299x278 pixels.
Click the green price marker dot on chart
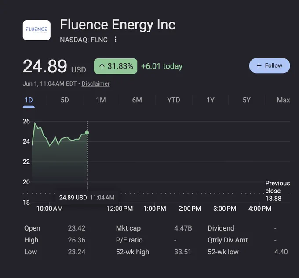(x=87, y=133)
